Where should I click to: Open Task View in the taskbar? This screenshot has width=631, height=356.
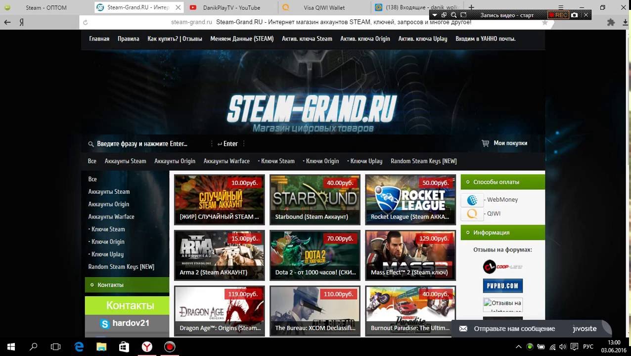click(x=55, y=347)
